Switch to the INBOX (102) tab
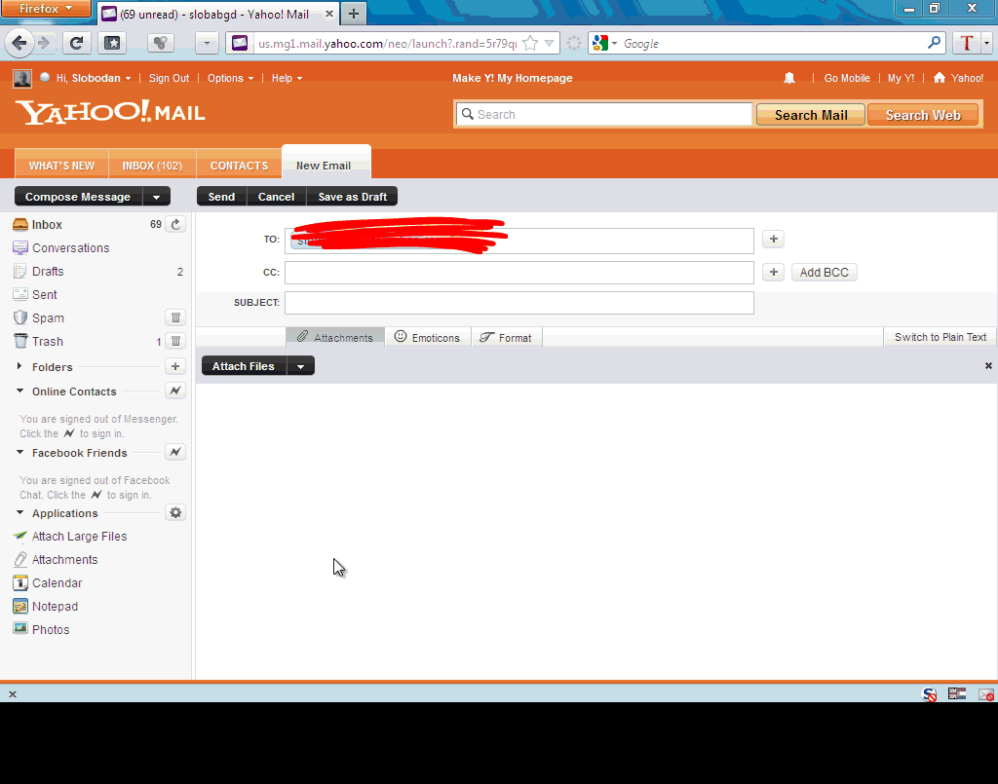998x784 pixels. (x=152, y=166)
